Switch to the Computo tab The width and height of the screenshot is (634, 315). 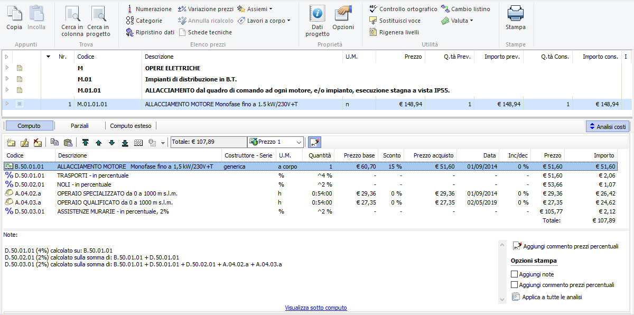tap(29, 126)
